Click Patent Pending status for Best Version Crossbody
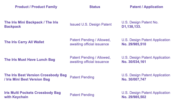180x104 pixels. (82, 77)
